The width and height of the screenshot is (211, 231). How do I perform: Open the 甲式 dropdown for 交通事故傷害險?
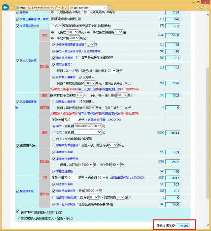click(57, 26)
